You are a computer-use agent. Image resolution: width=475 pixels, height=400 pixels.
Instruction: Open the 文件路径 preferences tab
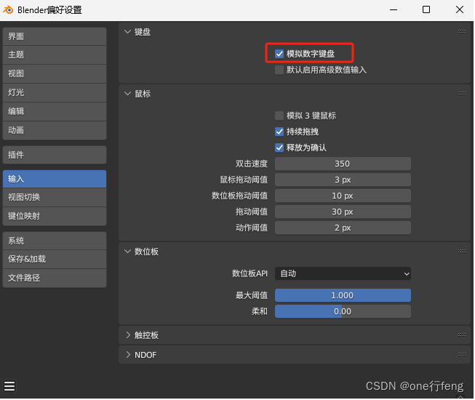(55, 279)
